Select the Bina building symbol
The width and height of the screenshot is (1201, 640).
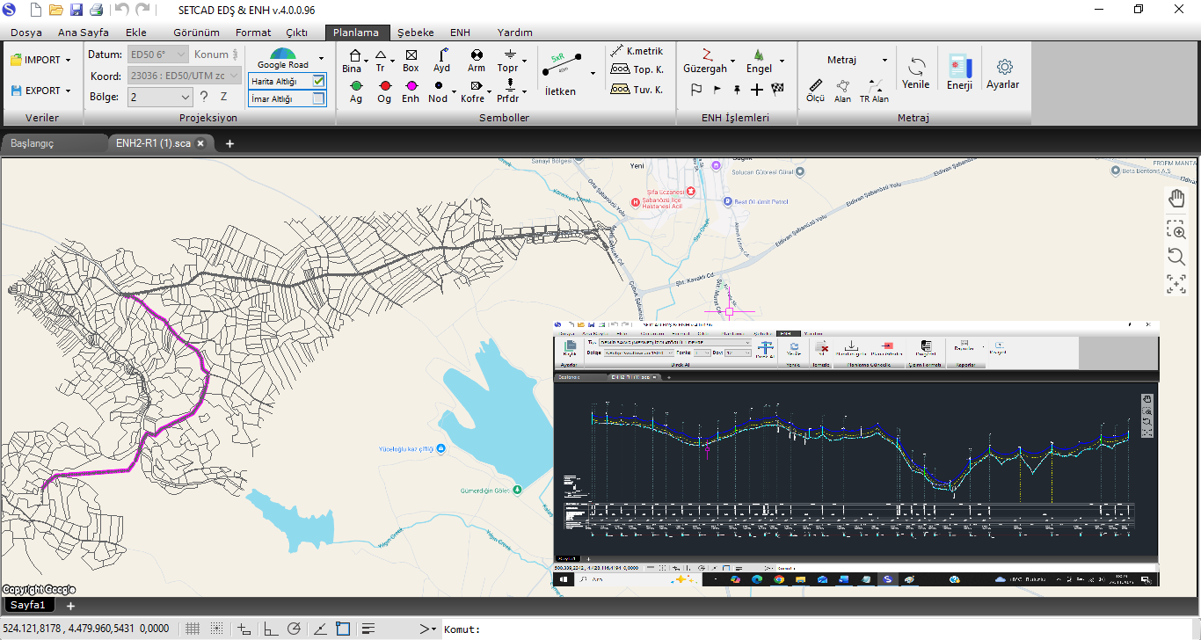click(x=353, y=60)
